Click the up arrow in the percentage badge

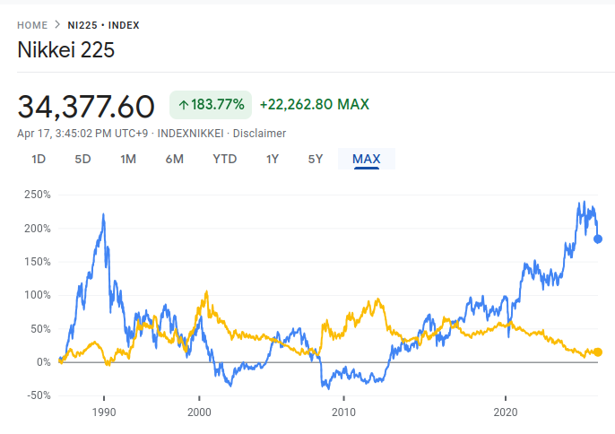pyautogui.click(x=184, y=105)
